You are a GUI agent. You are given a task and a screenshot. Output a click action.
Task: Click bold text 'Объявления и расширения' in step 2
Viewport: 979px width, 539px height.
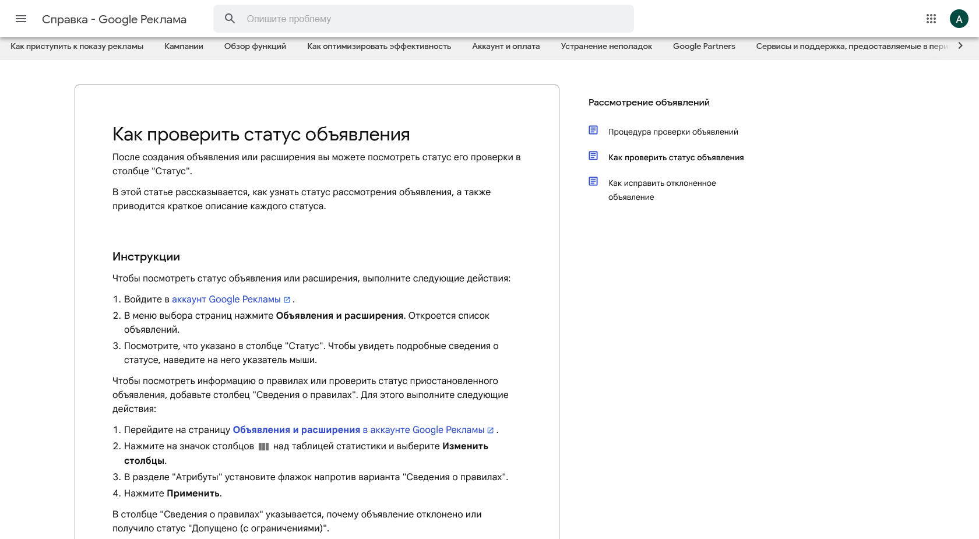click(x=340, y=315)
